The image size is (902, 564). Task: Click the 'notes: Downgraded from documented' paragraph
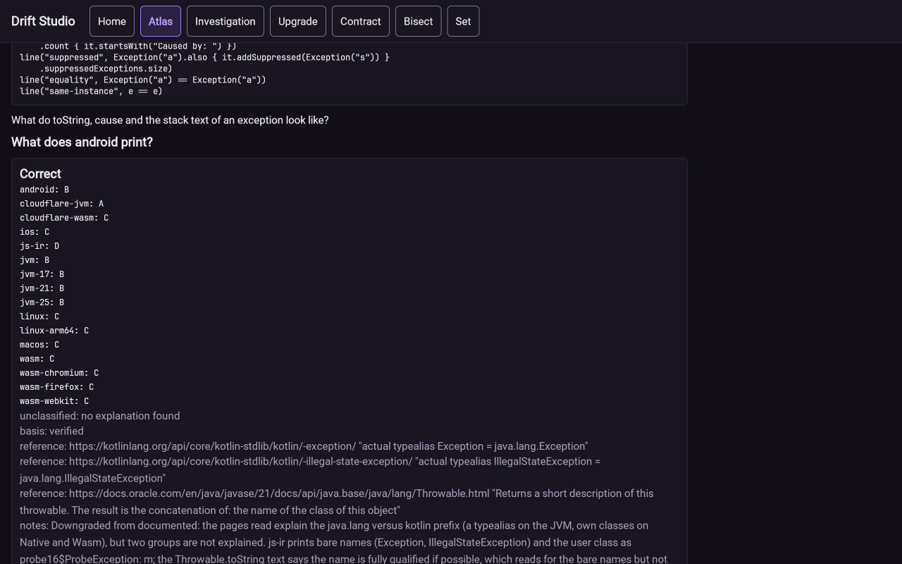tap(343, 542)
